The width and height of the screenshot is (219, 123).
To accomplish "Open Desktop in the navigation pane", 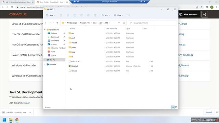I will [53, 33].
